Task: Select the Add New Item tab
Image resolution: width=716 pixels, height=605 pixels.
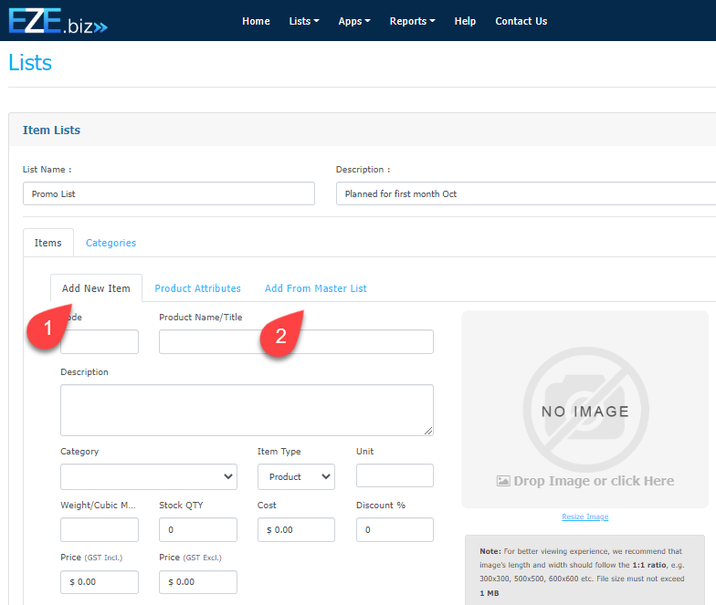Action: (96, 288)
